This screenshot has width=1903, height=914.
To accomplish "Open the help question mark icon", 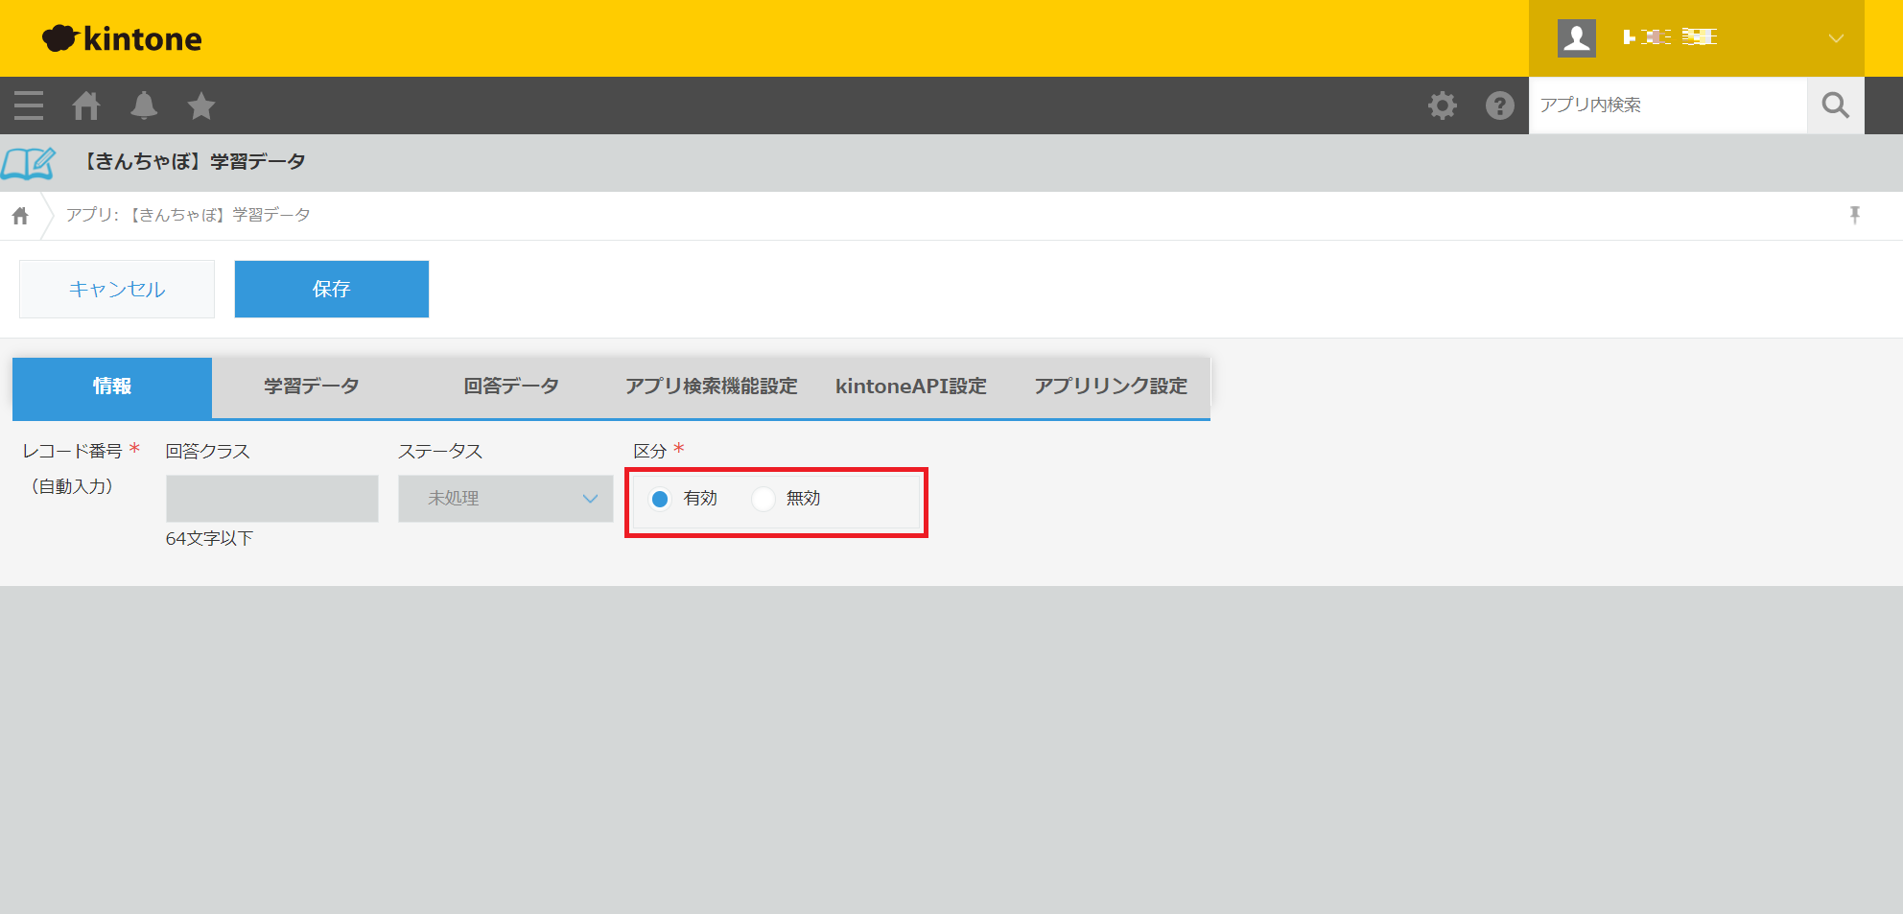I will tap(1499, 105).
